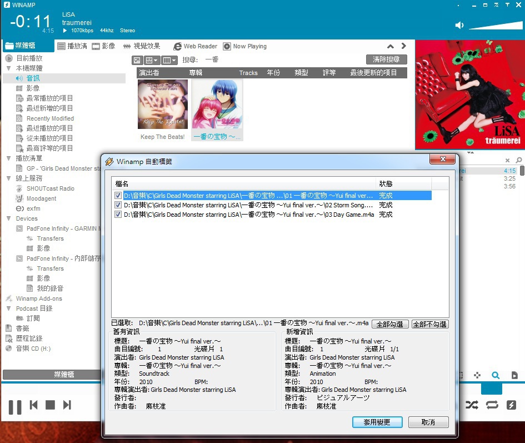Viewport: 525px width, 443px height.
Task: Mute audio using the speaker icon
Action: point(459,25)
